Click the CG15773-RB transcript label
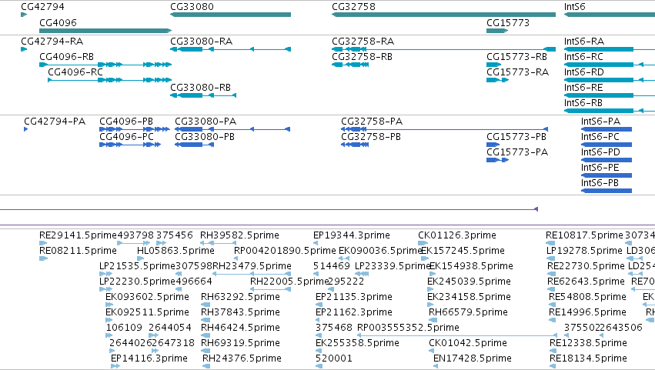 point(516,57)
